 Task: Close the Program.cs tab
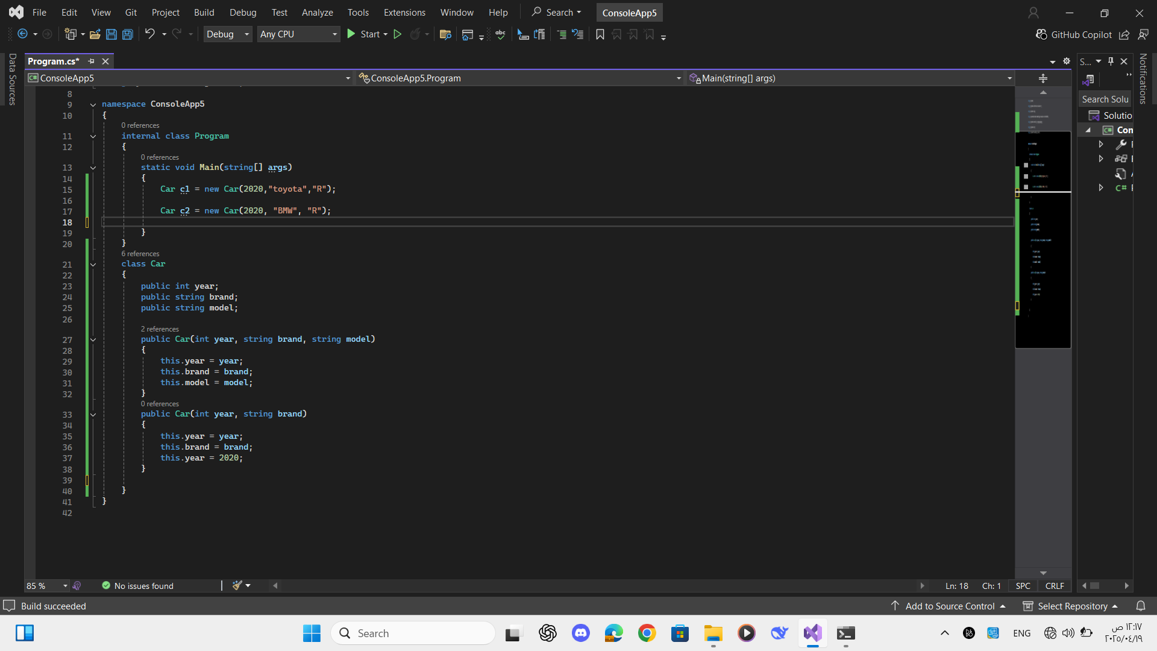click(x=105, y=61)
